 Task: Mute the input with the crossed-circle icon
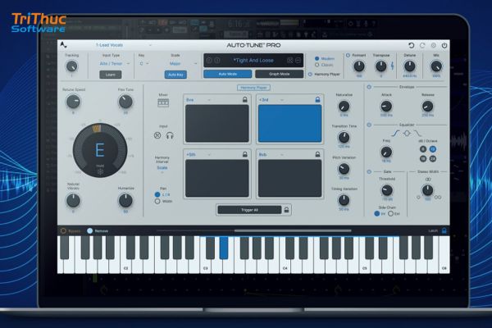(x=157, y=135)
